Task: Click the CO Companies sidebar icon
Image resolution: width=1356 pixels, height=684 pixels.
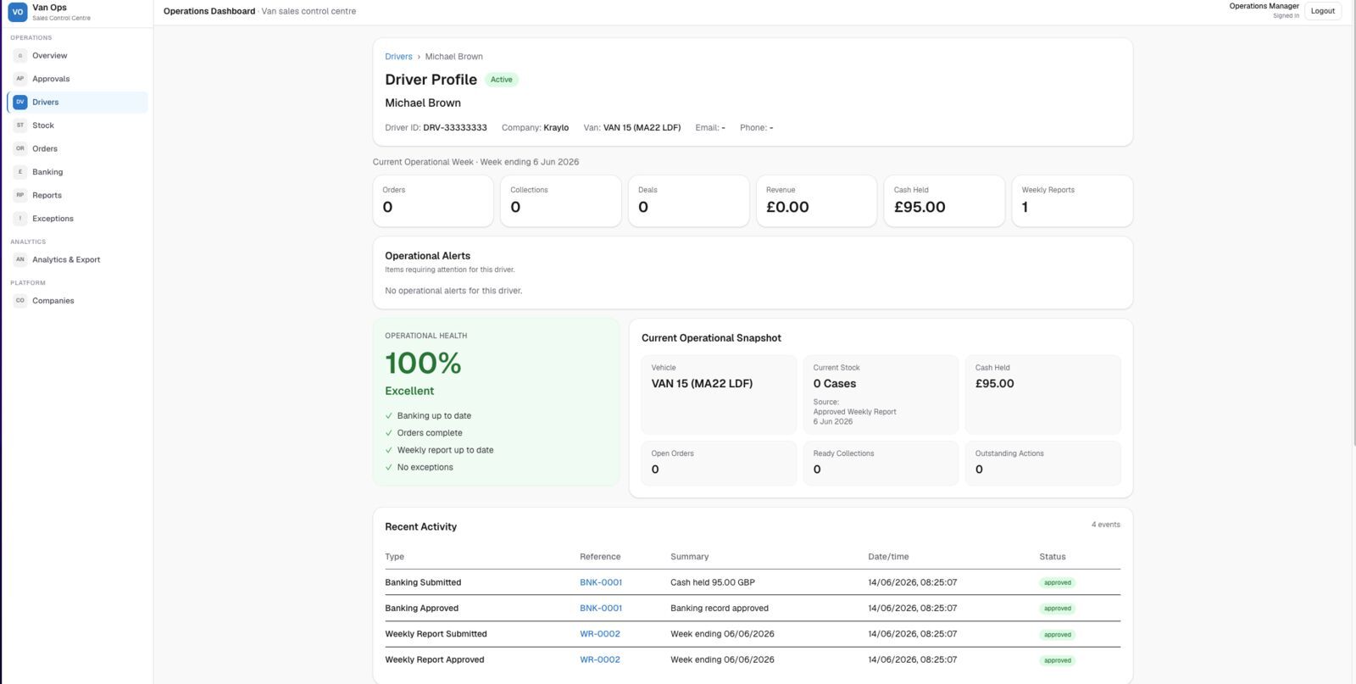Action: tap(20, 301)
